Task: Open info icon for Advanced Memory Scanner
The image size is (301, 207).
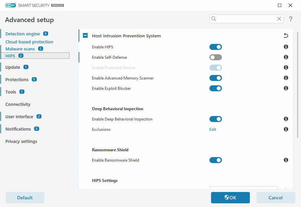Action: point(286,78)
